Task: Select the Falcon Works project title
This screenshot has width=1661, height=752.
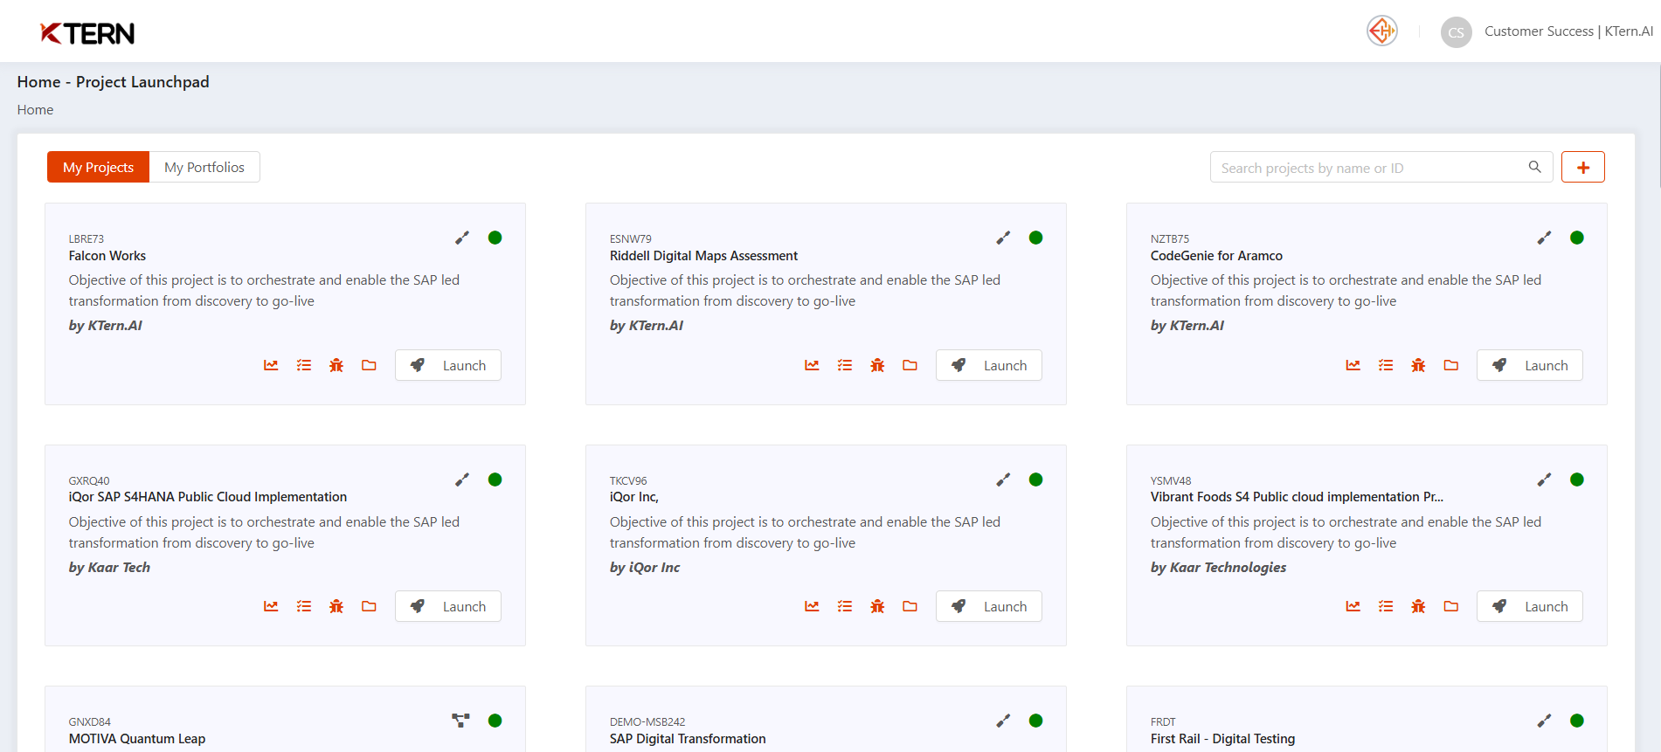Action: tap(107, 256)
